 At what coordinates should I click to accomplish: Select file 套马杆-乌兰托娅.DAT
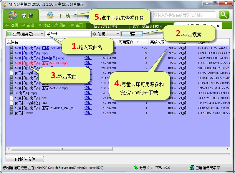click(31, 103)
